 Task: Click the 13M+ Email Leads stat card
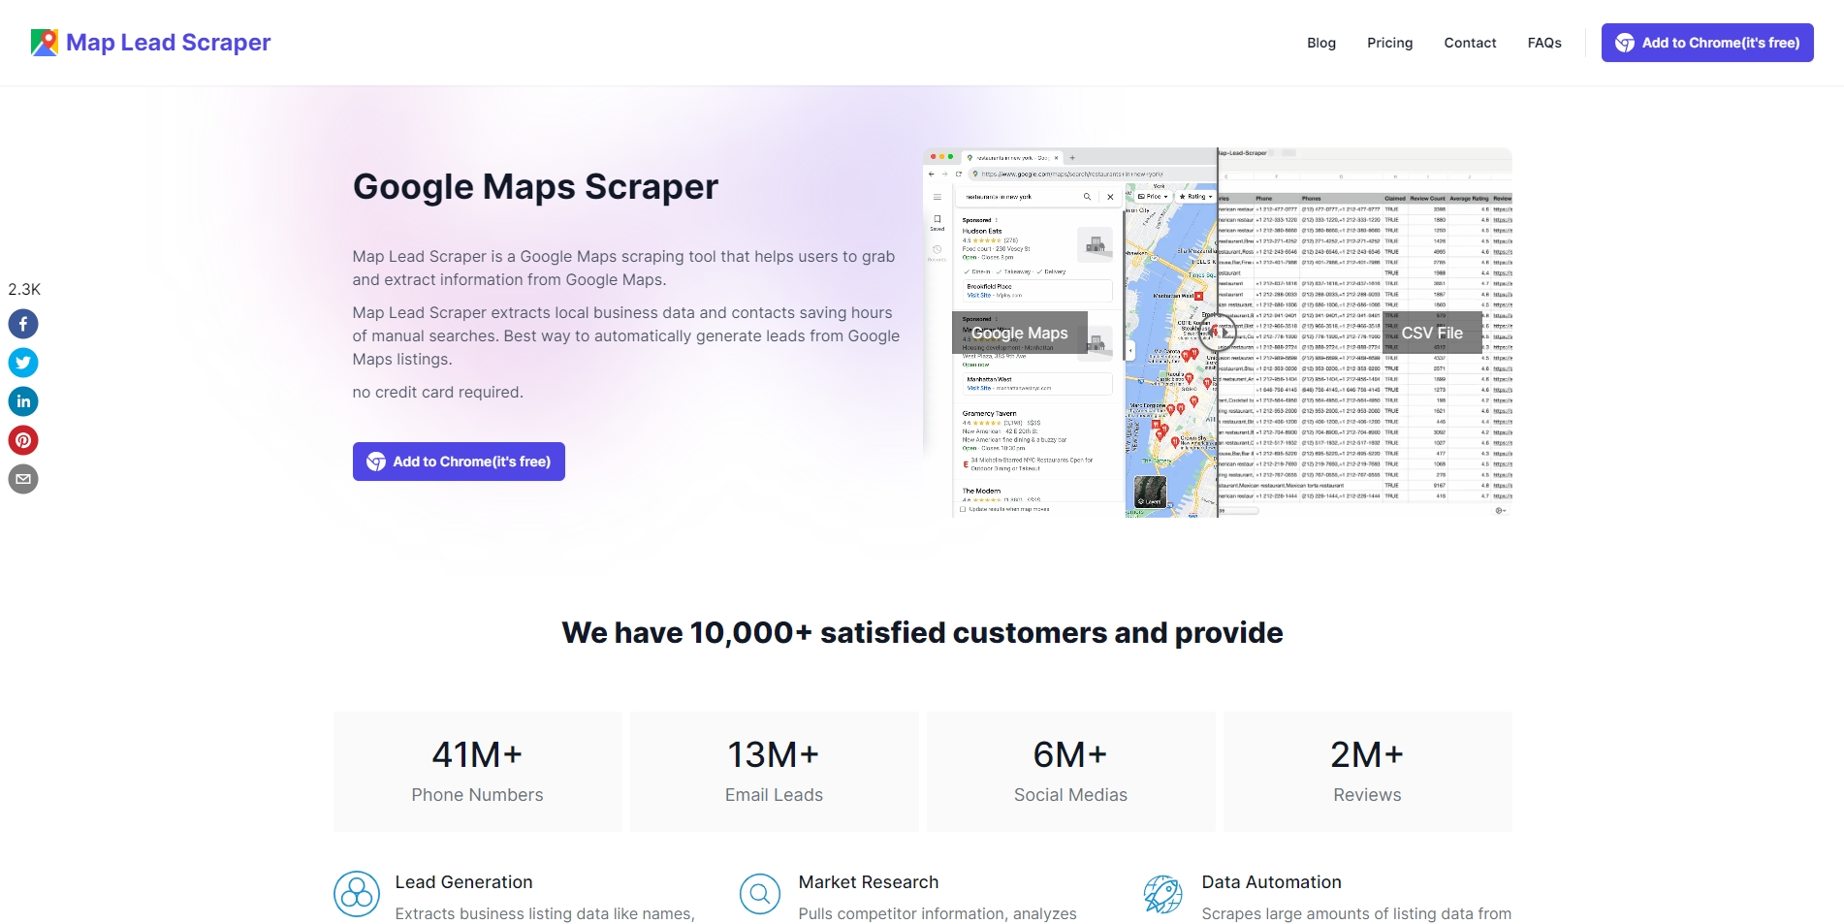[x=774, y=772]
